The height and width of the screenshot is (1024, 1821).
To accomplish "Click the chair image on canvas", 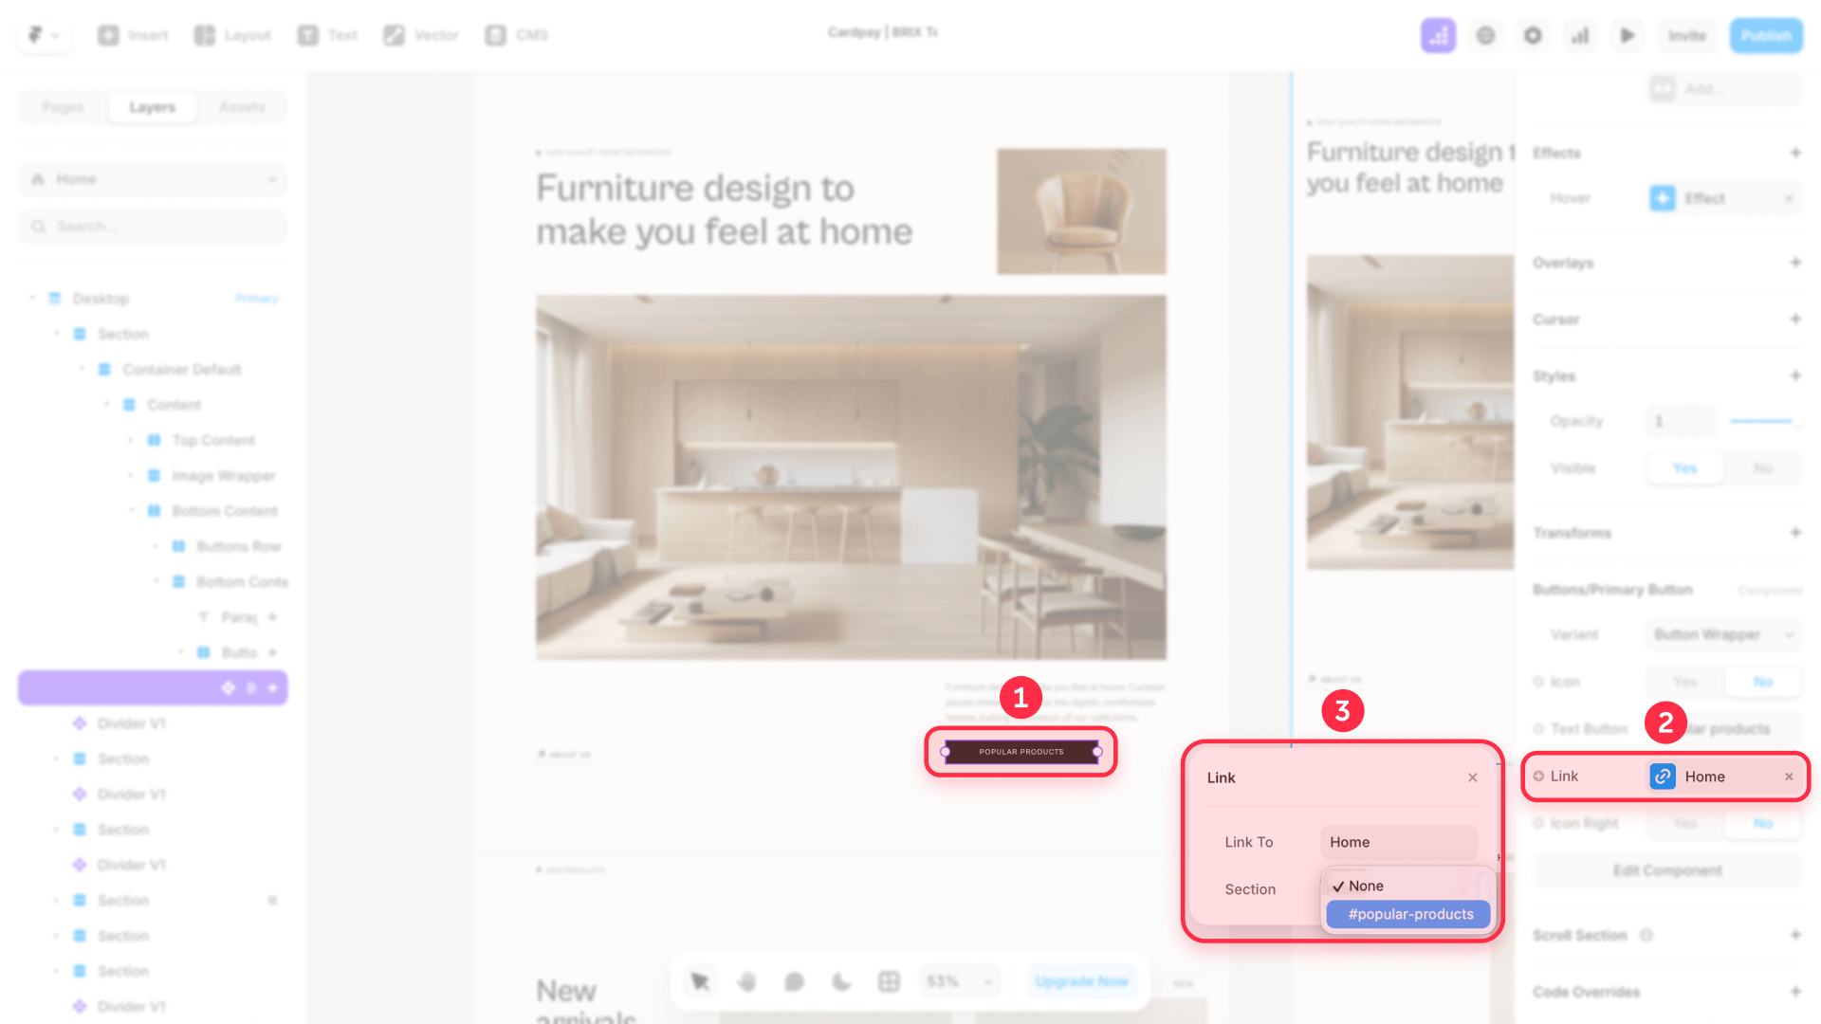I will [x=1081, y=211].
